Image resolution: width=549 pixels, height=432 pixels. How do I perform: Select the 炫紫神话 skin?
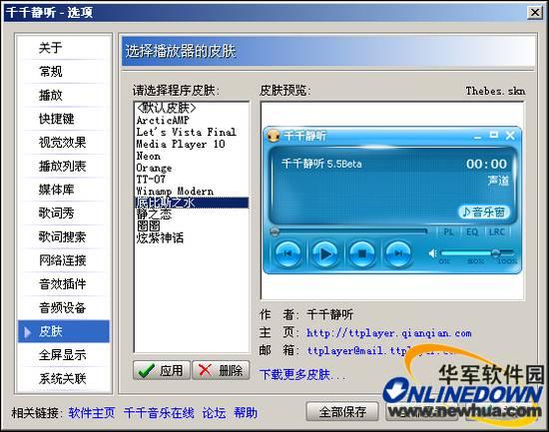coord(192,238)
